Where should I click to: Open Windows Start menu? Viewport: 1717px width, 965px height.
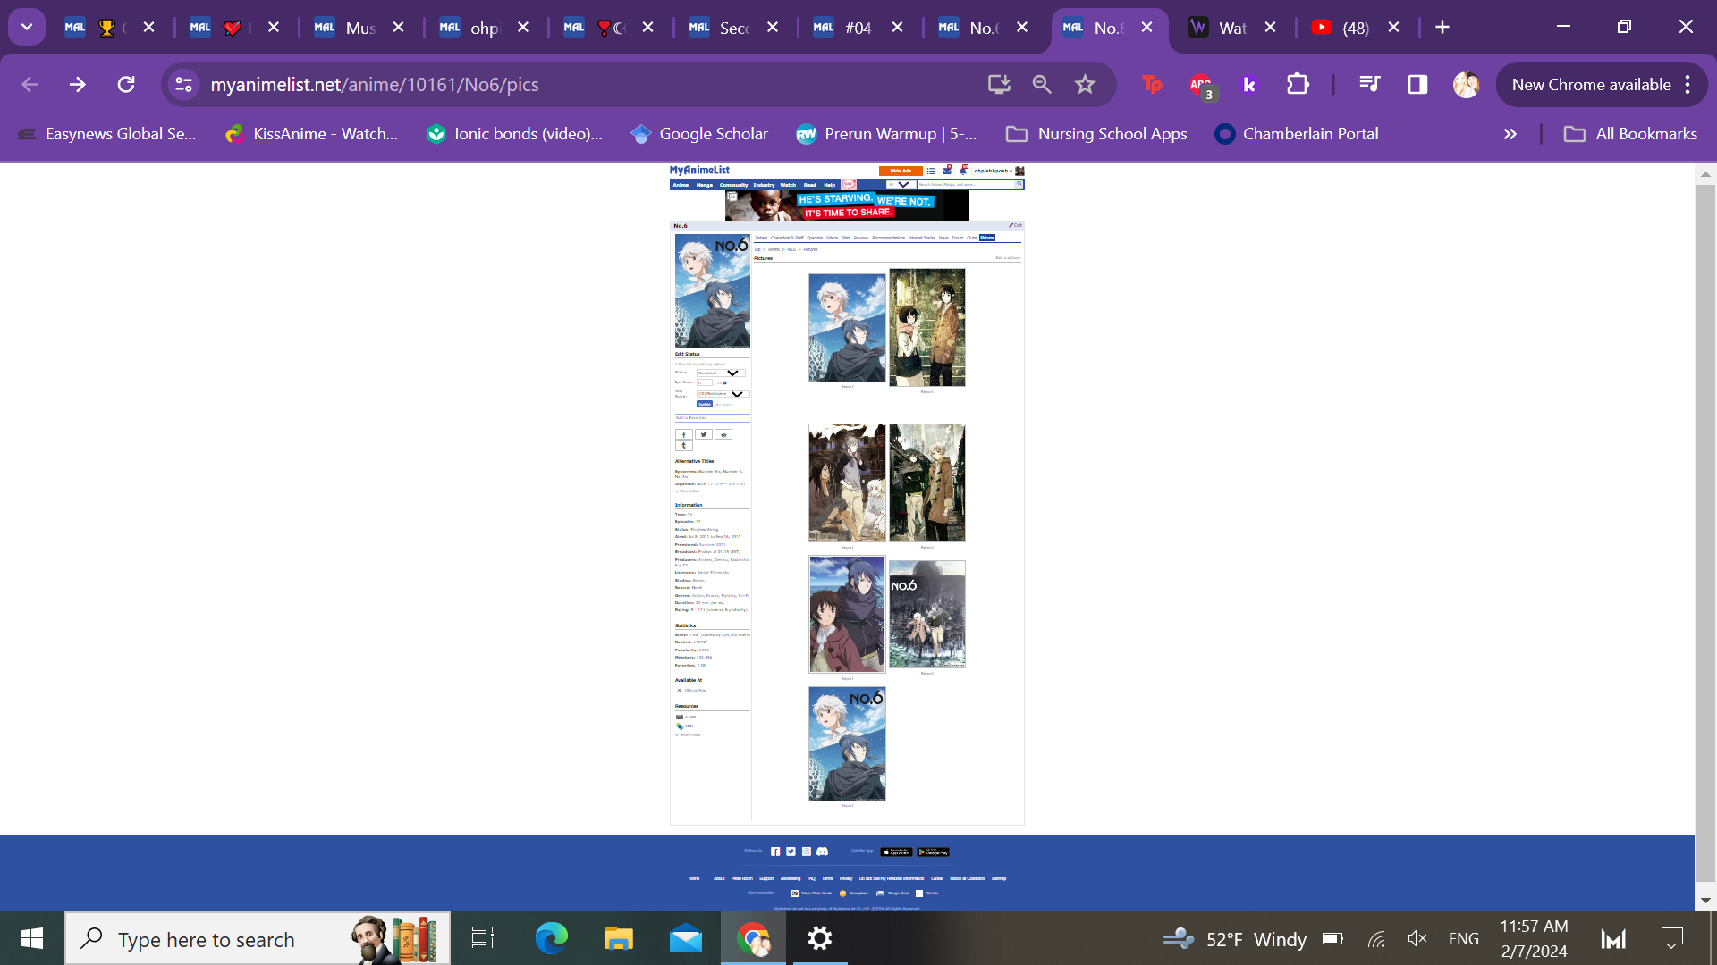[x=32, y=938]
